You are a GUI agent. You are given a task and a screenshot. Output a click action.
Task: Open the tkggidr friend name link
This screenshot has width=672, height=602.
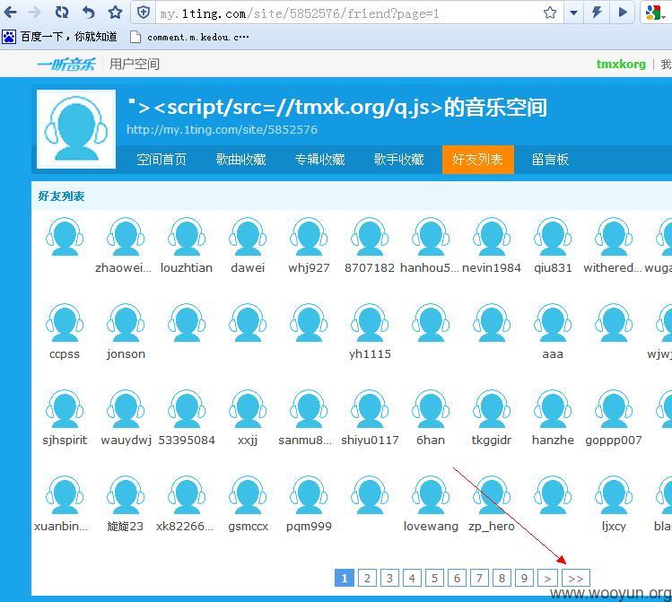point(492,441)
